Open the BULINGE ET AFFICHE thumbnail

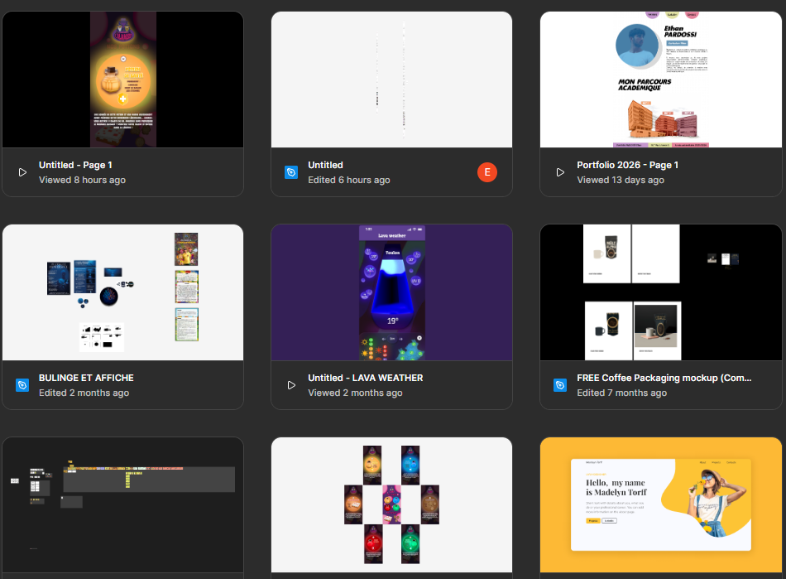pos(122,292)
